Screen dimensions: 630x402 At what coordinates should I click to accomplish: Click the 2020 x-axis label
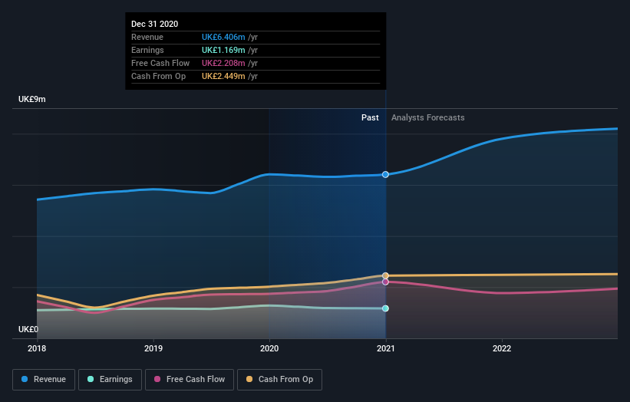269,348
